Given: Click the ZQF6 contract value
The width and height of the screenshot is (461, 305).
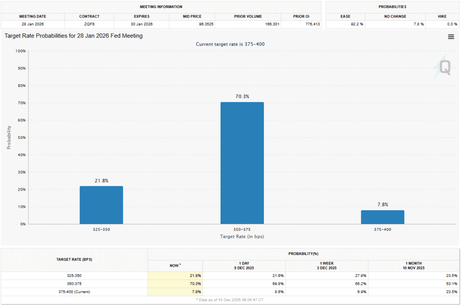Looking at the screenshot, I should (89, 23).
